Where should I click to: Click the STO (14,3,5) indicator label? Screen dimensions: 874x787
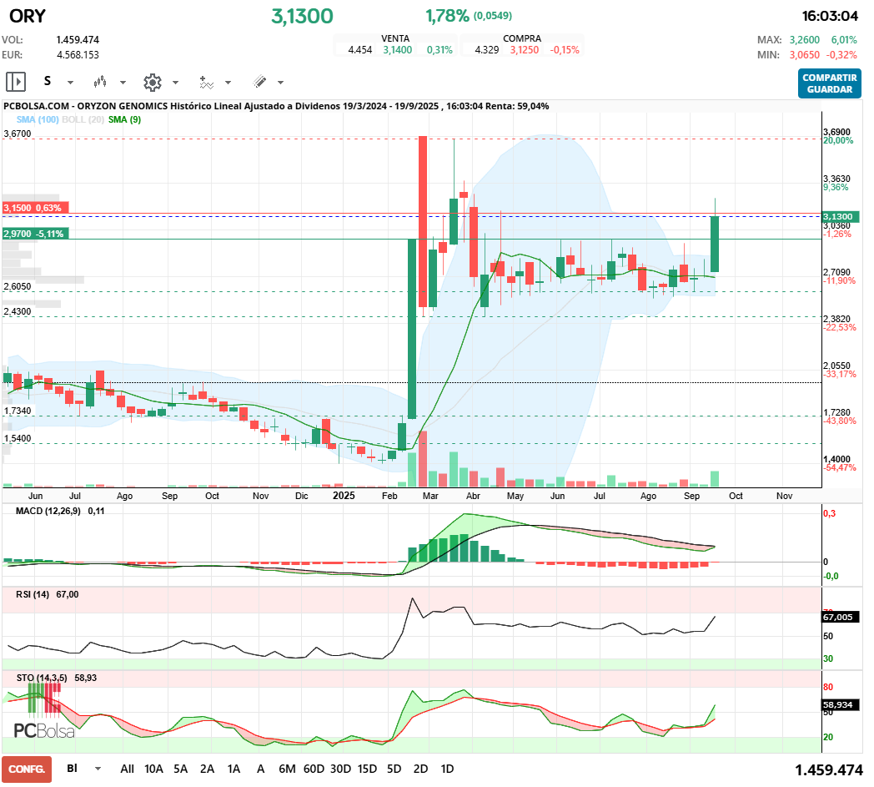(x=42, y=678)
